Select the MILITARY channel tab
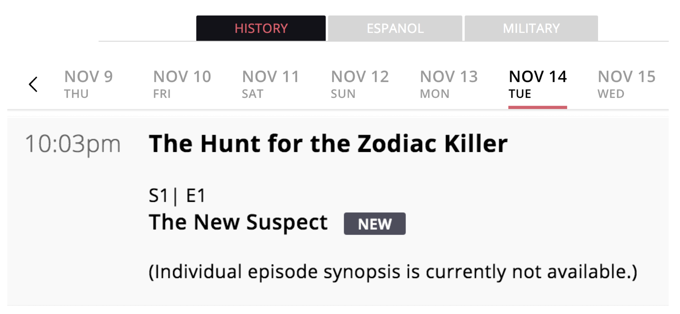This screenshot has width=680, height=314. (x=531, y=28)
